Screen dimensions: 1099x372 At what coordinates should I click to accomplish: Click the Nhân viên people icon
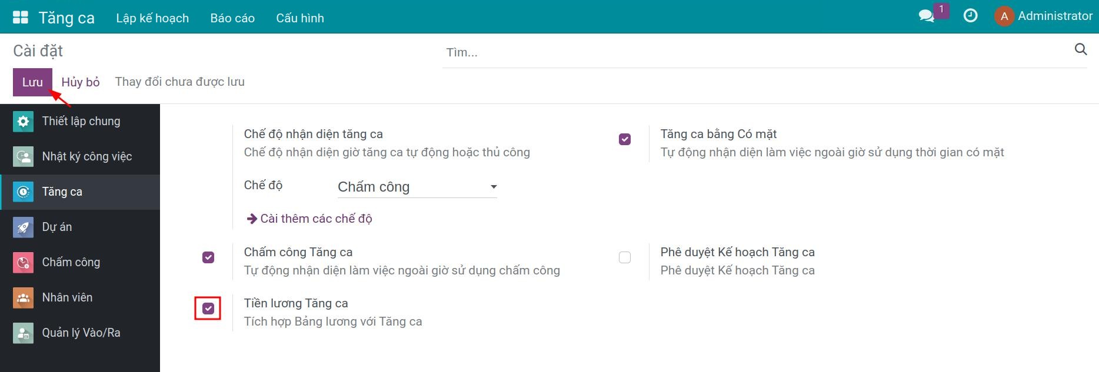23,298
